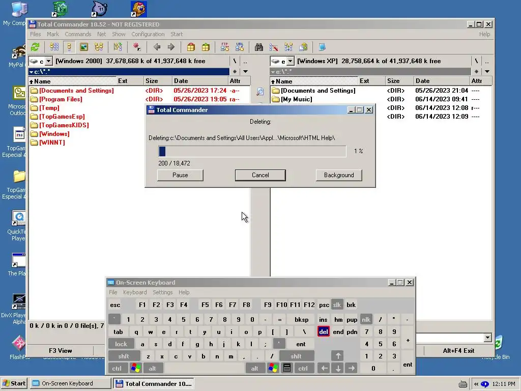Image resolution: width=521 pixels, height=391 pixels.
Task: Click the Windows logo key on the On-Screen Keyboard, left of the left alt key
Action: [x=135, y=368]
